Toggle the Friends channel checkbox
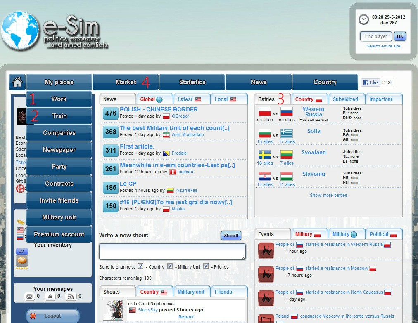This screenshot has width=418, height=323. click(206, 266)
